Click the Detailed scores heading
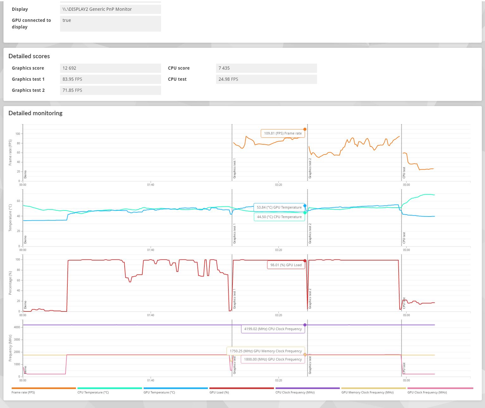Image resolution: width=485 pixels, height=408 pixels. tap(29, 56)
